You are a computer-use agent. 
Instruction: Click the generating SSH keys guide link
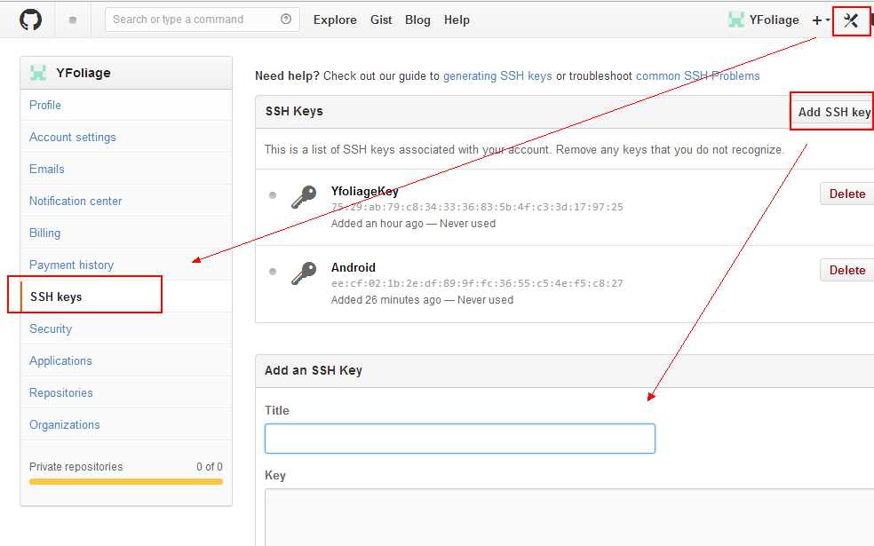(x=497, y=75)
